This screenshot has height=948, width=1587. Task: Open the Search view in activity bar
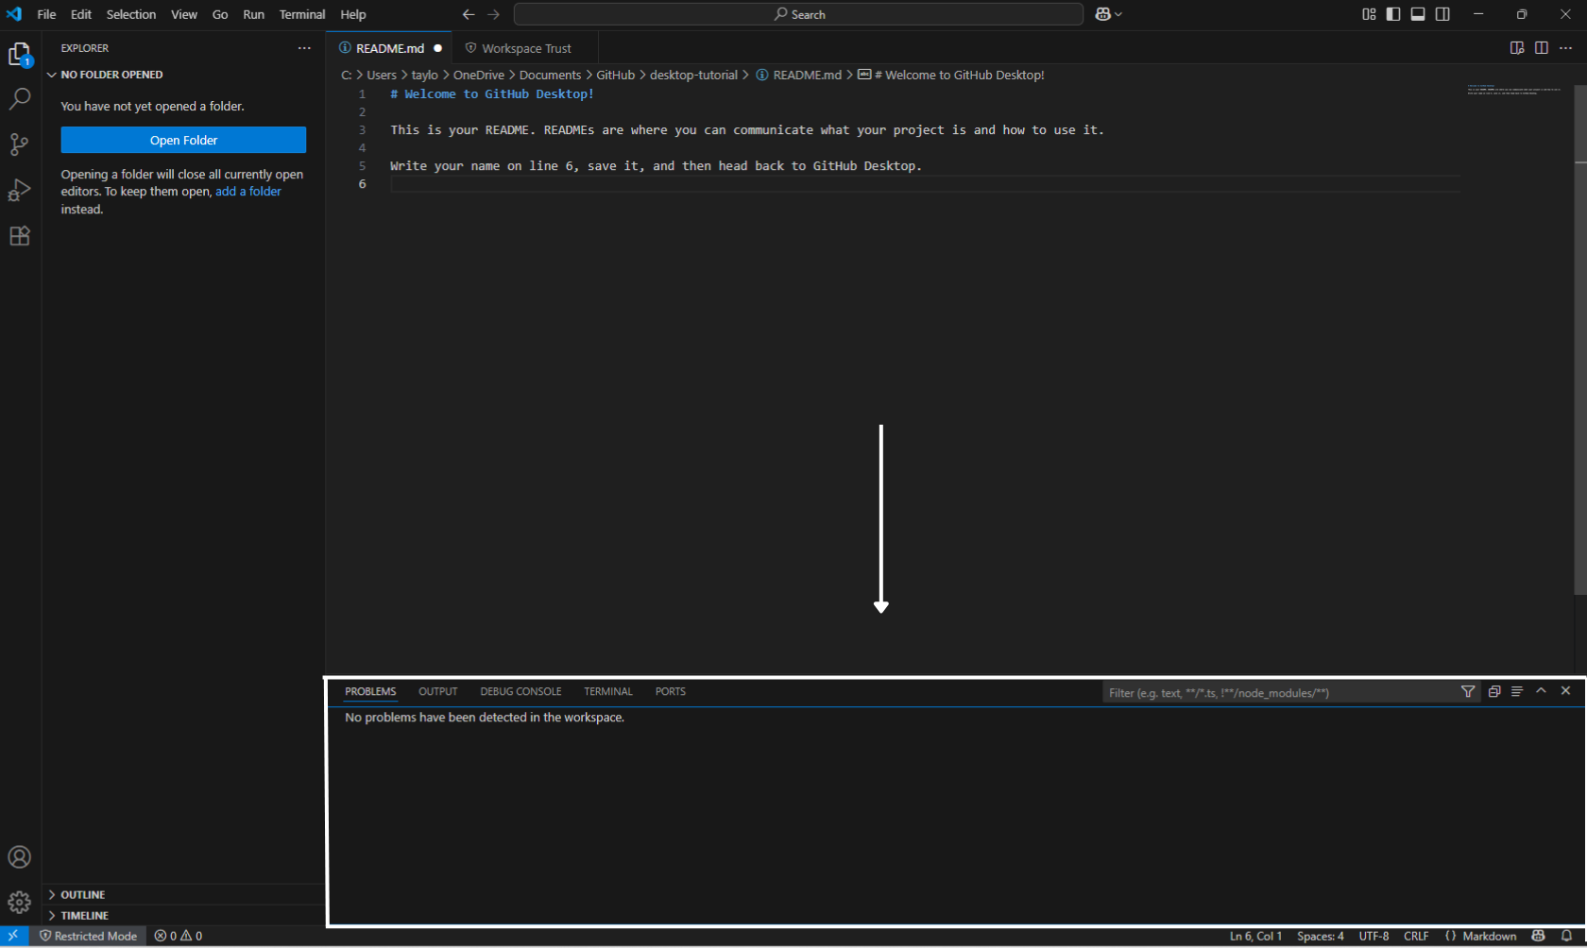click(20, 99)
